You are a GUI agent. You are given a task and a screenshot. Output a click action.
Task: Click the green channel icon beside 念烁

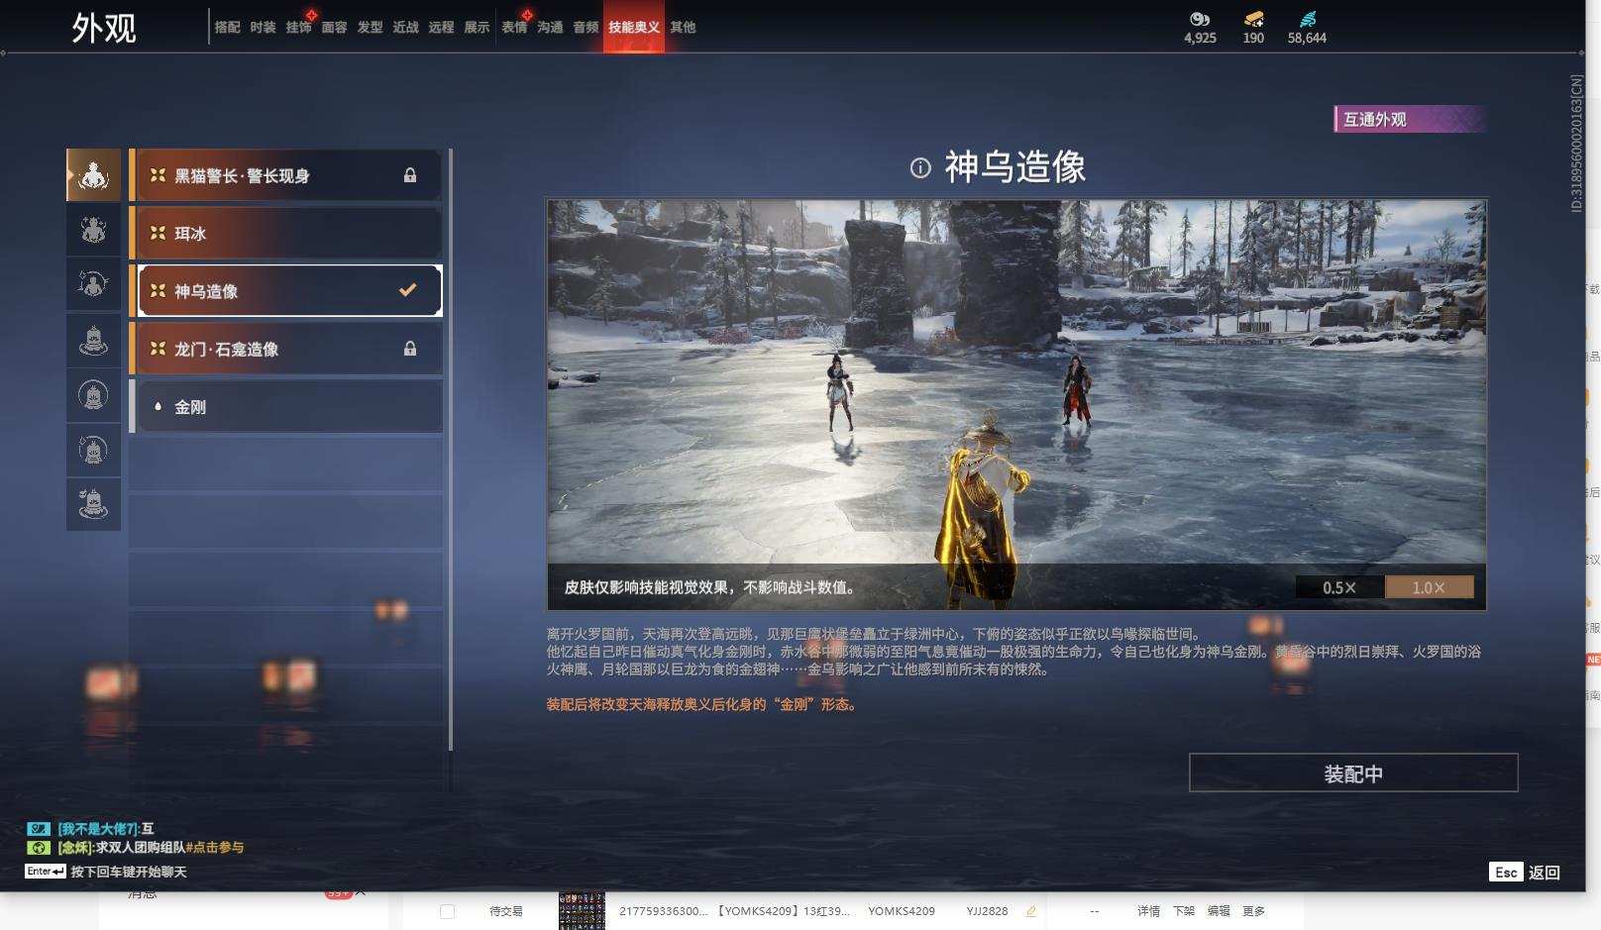tap(38, 847)
